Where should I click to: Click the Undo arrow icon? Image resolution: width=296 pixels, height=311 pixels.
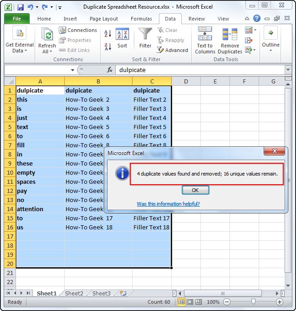click(31, 7)
